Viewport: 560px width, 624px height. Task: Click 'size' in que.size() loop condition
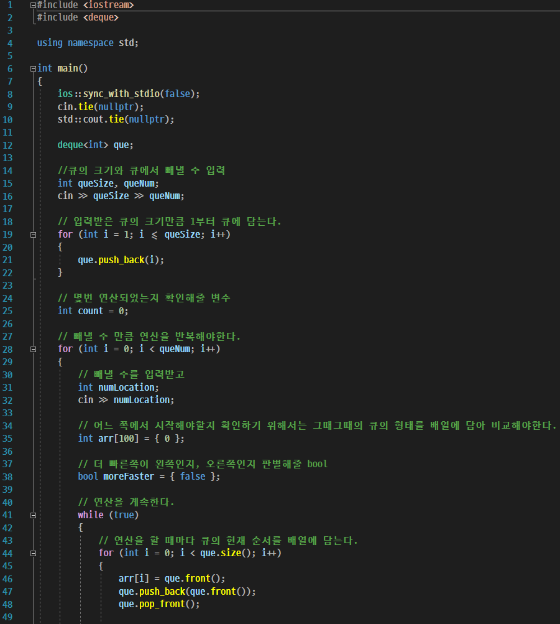pyautogui.click(x=231, y=553)
